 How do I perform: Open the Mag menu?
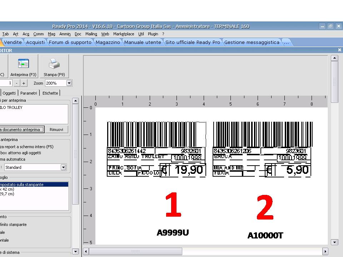[51, 34]
